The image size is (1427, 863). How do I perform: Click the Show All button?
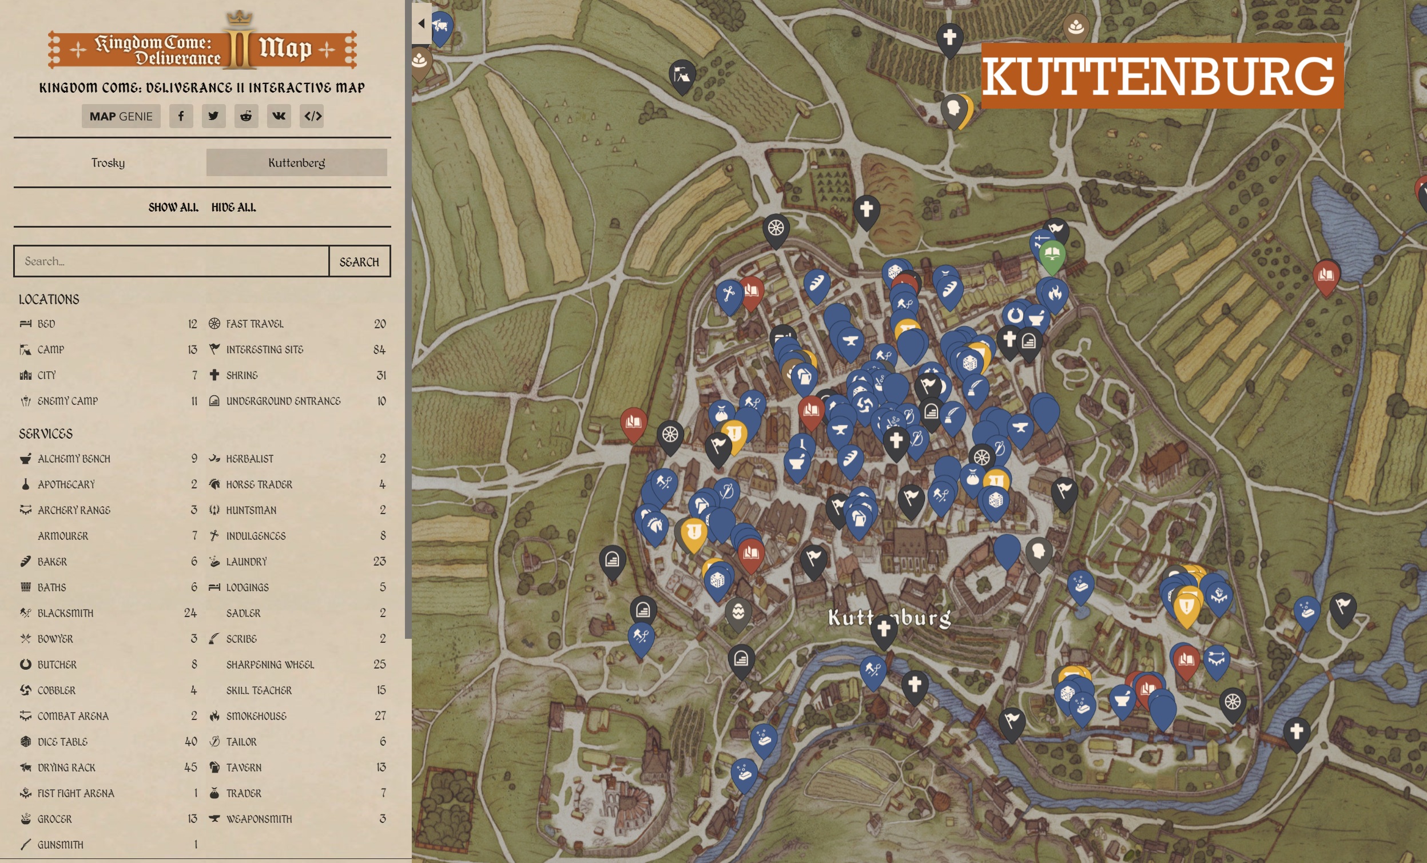tap(173, 208)
